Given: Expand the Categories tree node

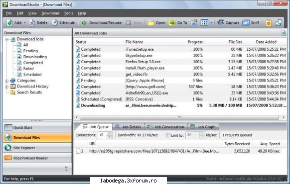Looking at the screenshot, I should [x=7, y=81].
